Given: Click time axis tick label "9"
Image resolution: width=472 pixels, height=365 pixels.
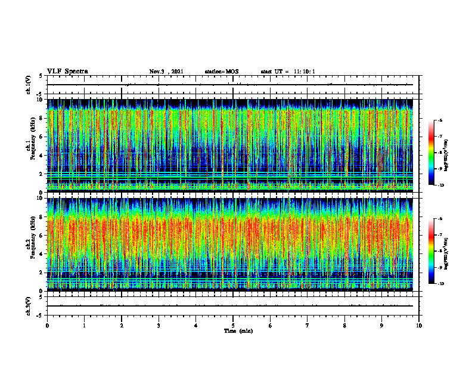Looking at the screenshot, I should click(x=381, y=326).
